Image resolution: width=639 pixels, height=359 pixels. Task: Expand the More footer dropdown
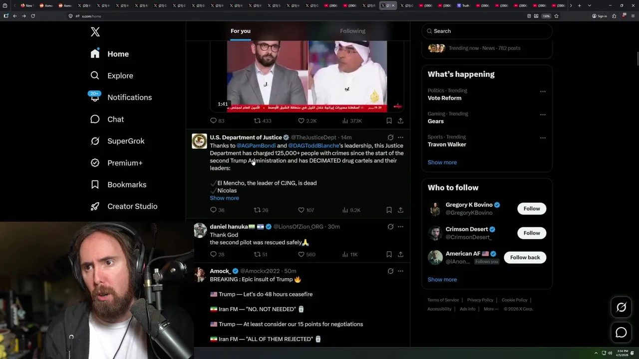click(x=491, y=309)
